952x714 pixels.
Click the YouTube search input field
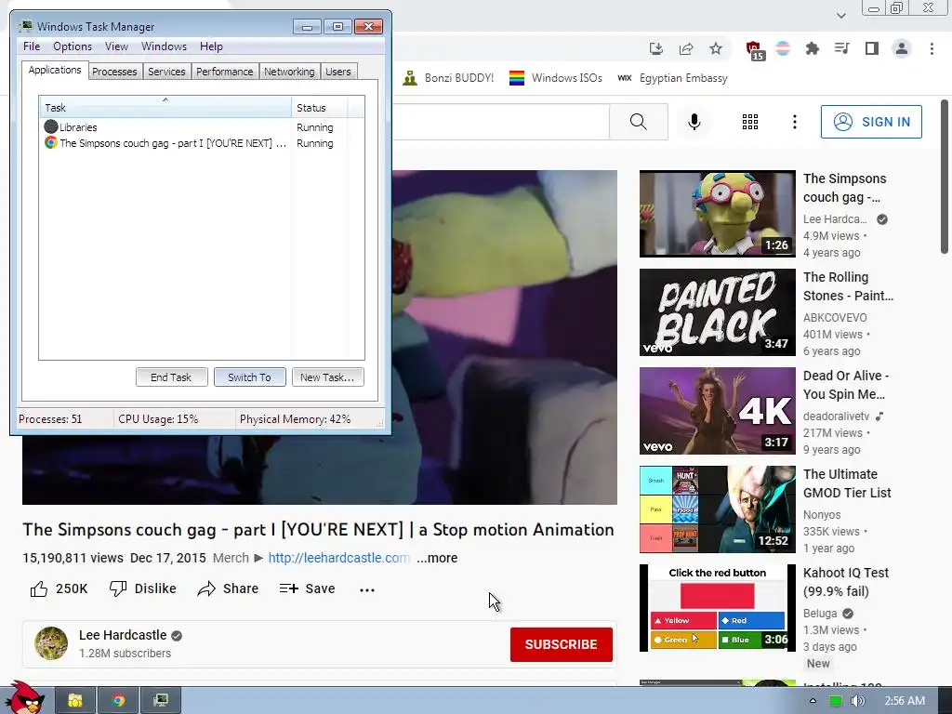[x=500, y=122]
